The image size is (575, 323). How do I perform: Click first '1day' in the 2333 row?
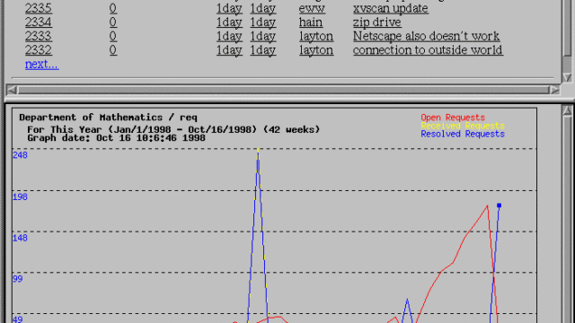[229, 36]
